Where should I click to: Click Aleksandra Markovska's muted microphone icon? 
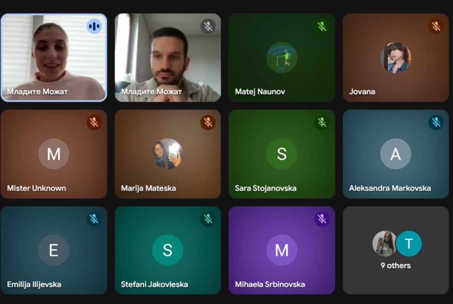pos(436,122)
